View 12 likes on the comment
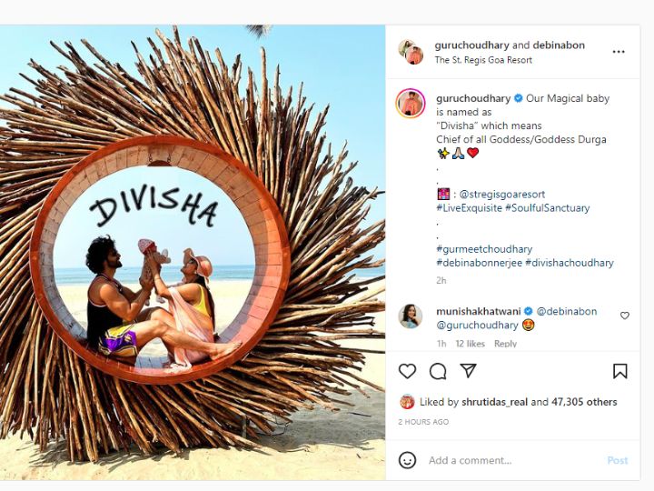The width and height of the screenshot is (654, 491). point(470,344)
